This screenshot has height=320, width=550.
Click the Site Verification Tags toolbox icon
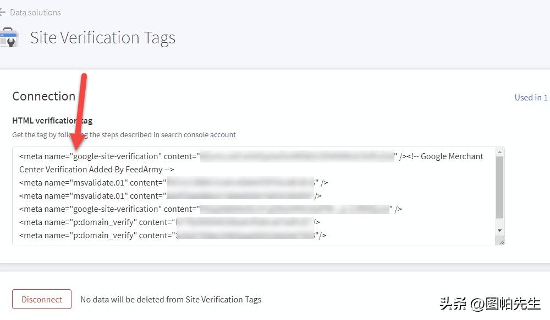point(9,37)
